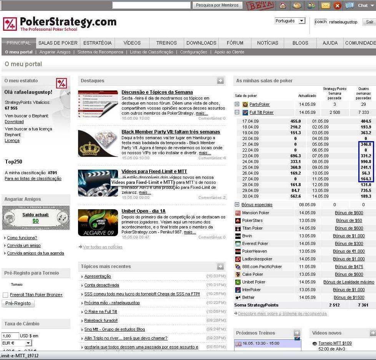Open the Rakeback furado!! topic

pos(101,320)
